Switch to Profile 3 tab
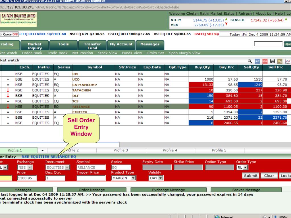 point(120,150)
